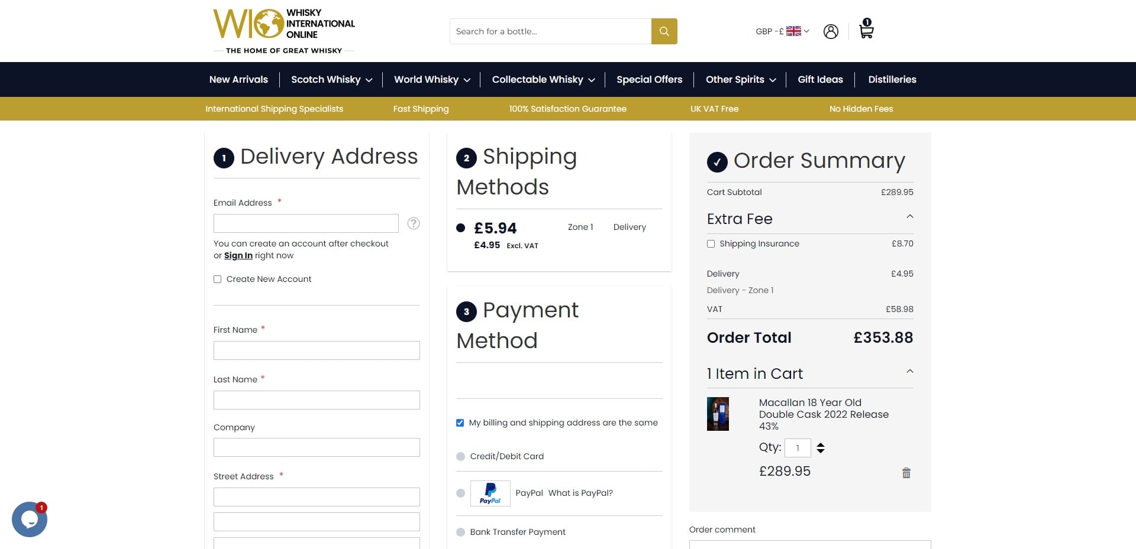Click the Whisky International Online logo
This screenshot has width=1136, height=549.
click(284, 31)
